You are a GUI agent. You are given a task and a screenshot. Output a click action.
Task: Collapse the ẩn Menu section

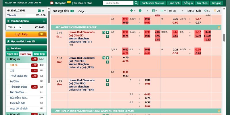tap(26, 48)
